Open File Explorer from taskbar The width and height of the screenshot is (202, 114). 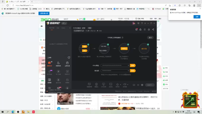(x=28, y=112)
